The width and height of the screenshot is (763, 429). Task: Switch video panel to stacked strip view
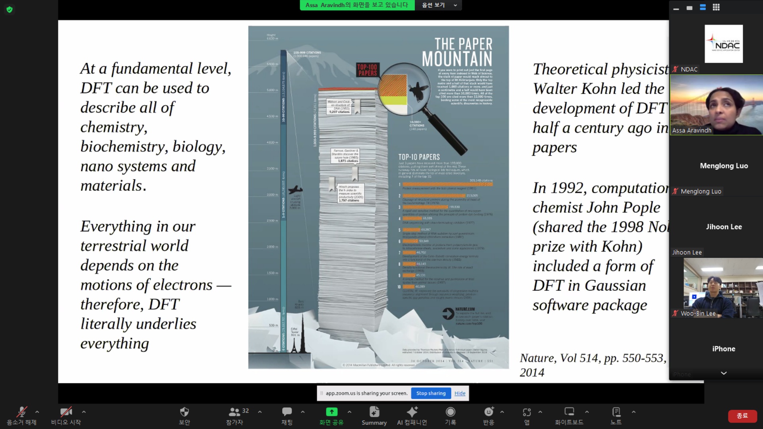coord(703,8)
